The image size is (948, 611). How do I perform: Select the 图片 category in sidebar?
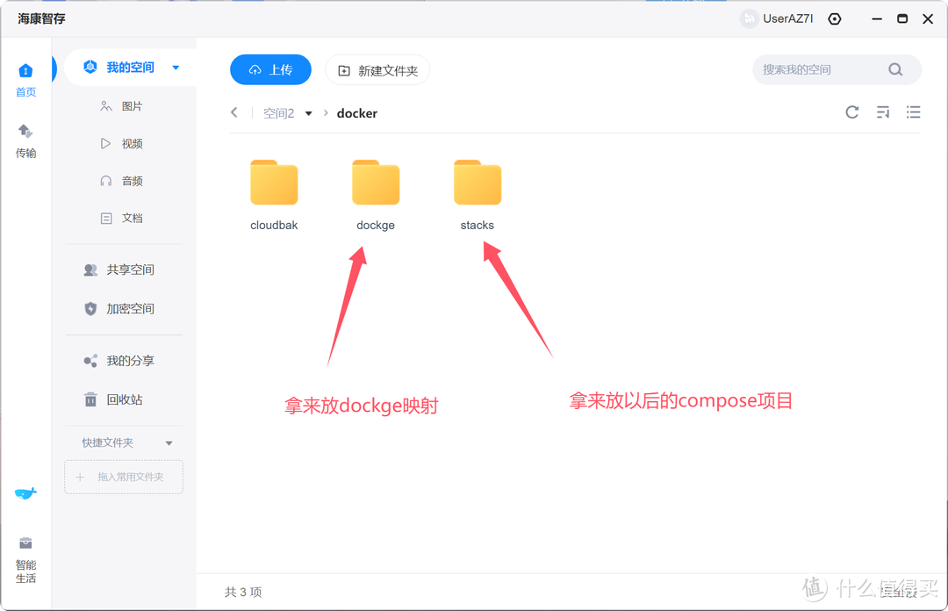click(x=123, y=105)
